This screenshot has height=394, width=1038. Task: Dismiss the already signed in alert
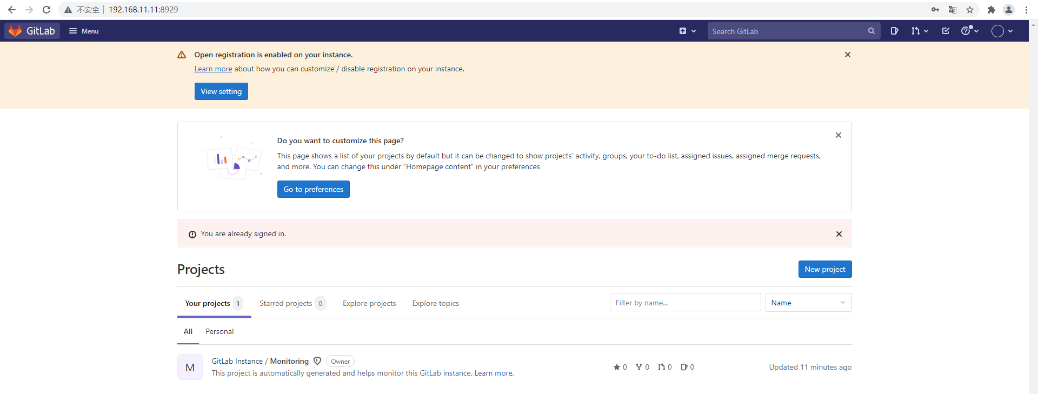[839, 234]
